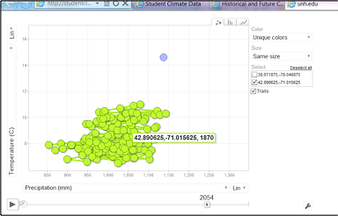Open the x-axis Lin scale dropdown
Image resolution: width=338 pixels, height=216 pixels.
[x=240, y=188]
